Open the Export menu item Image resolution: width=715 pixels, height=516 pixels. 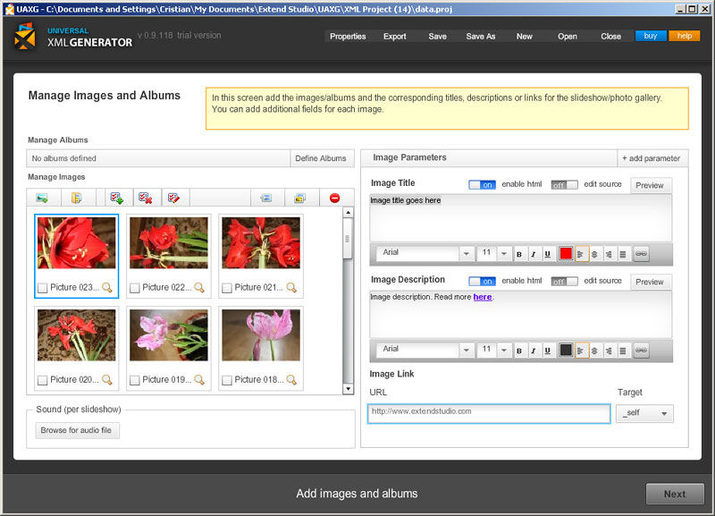tap(394, 37)
